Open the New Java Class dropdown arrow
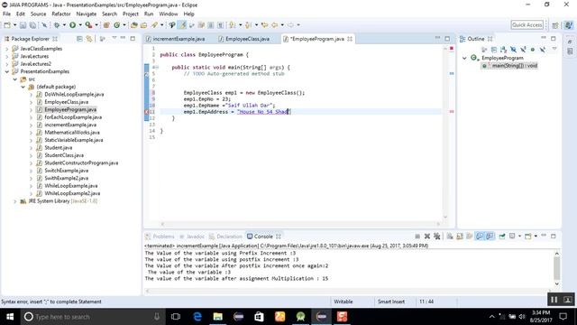The width and height of the screenshot is (577, 325). [124, 25]
